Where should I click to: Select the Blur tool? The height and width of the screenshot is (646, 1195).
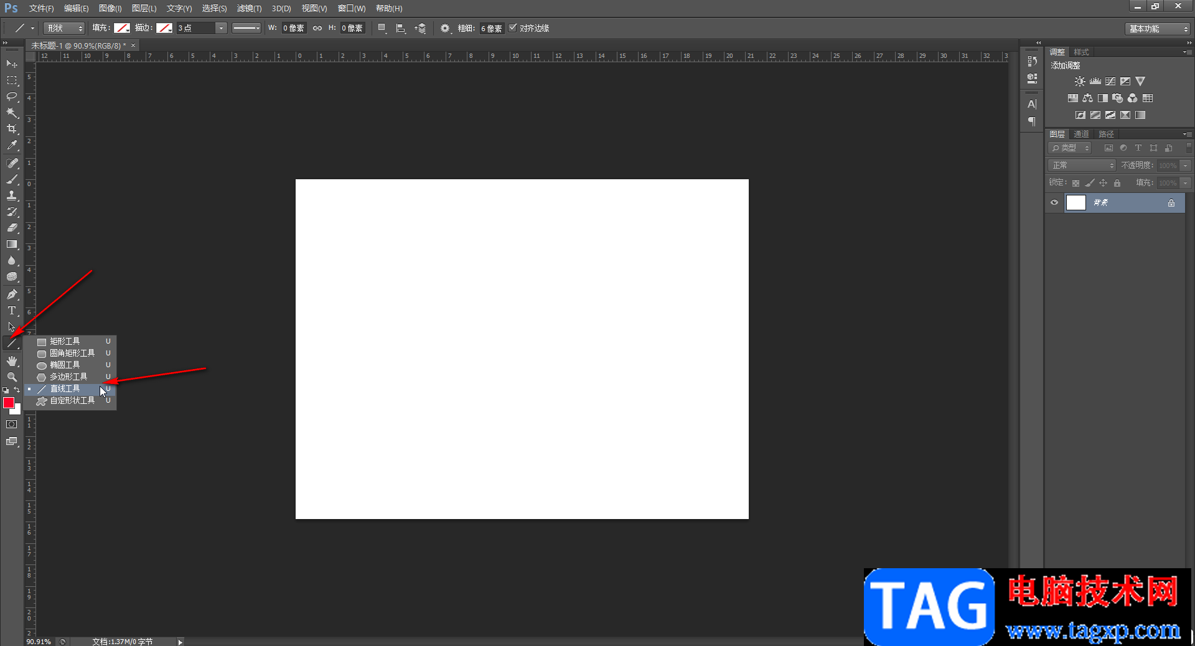tap(12, 260)
